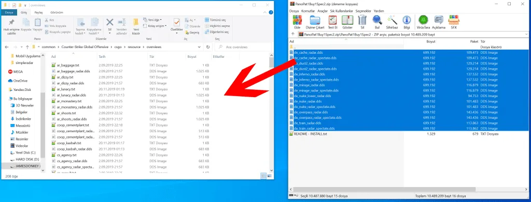Open the Komutlar menu in WinRAR

(x=308, y=11)
